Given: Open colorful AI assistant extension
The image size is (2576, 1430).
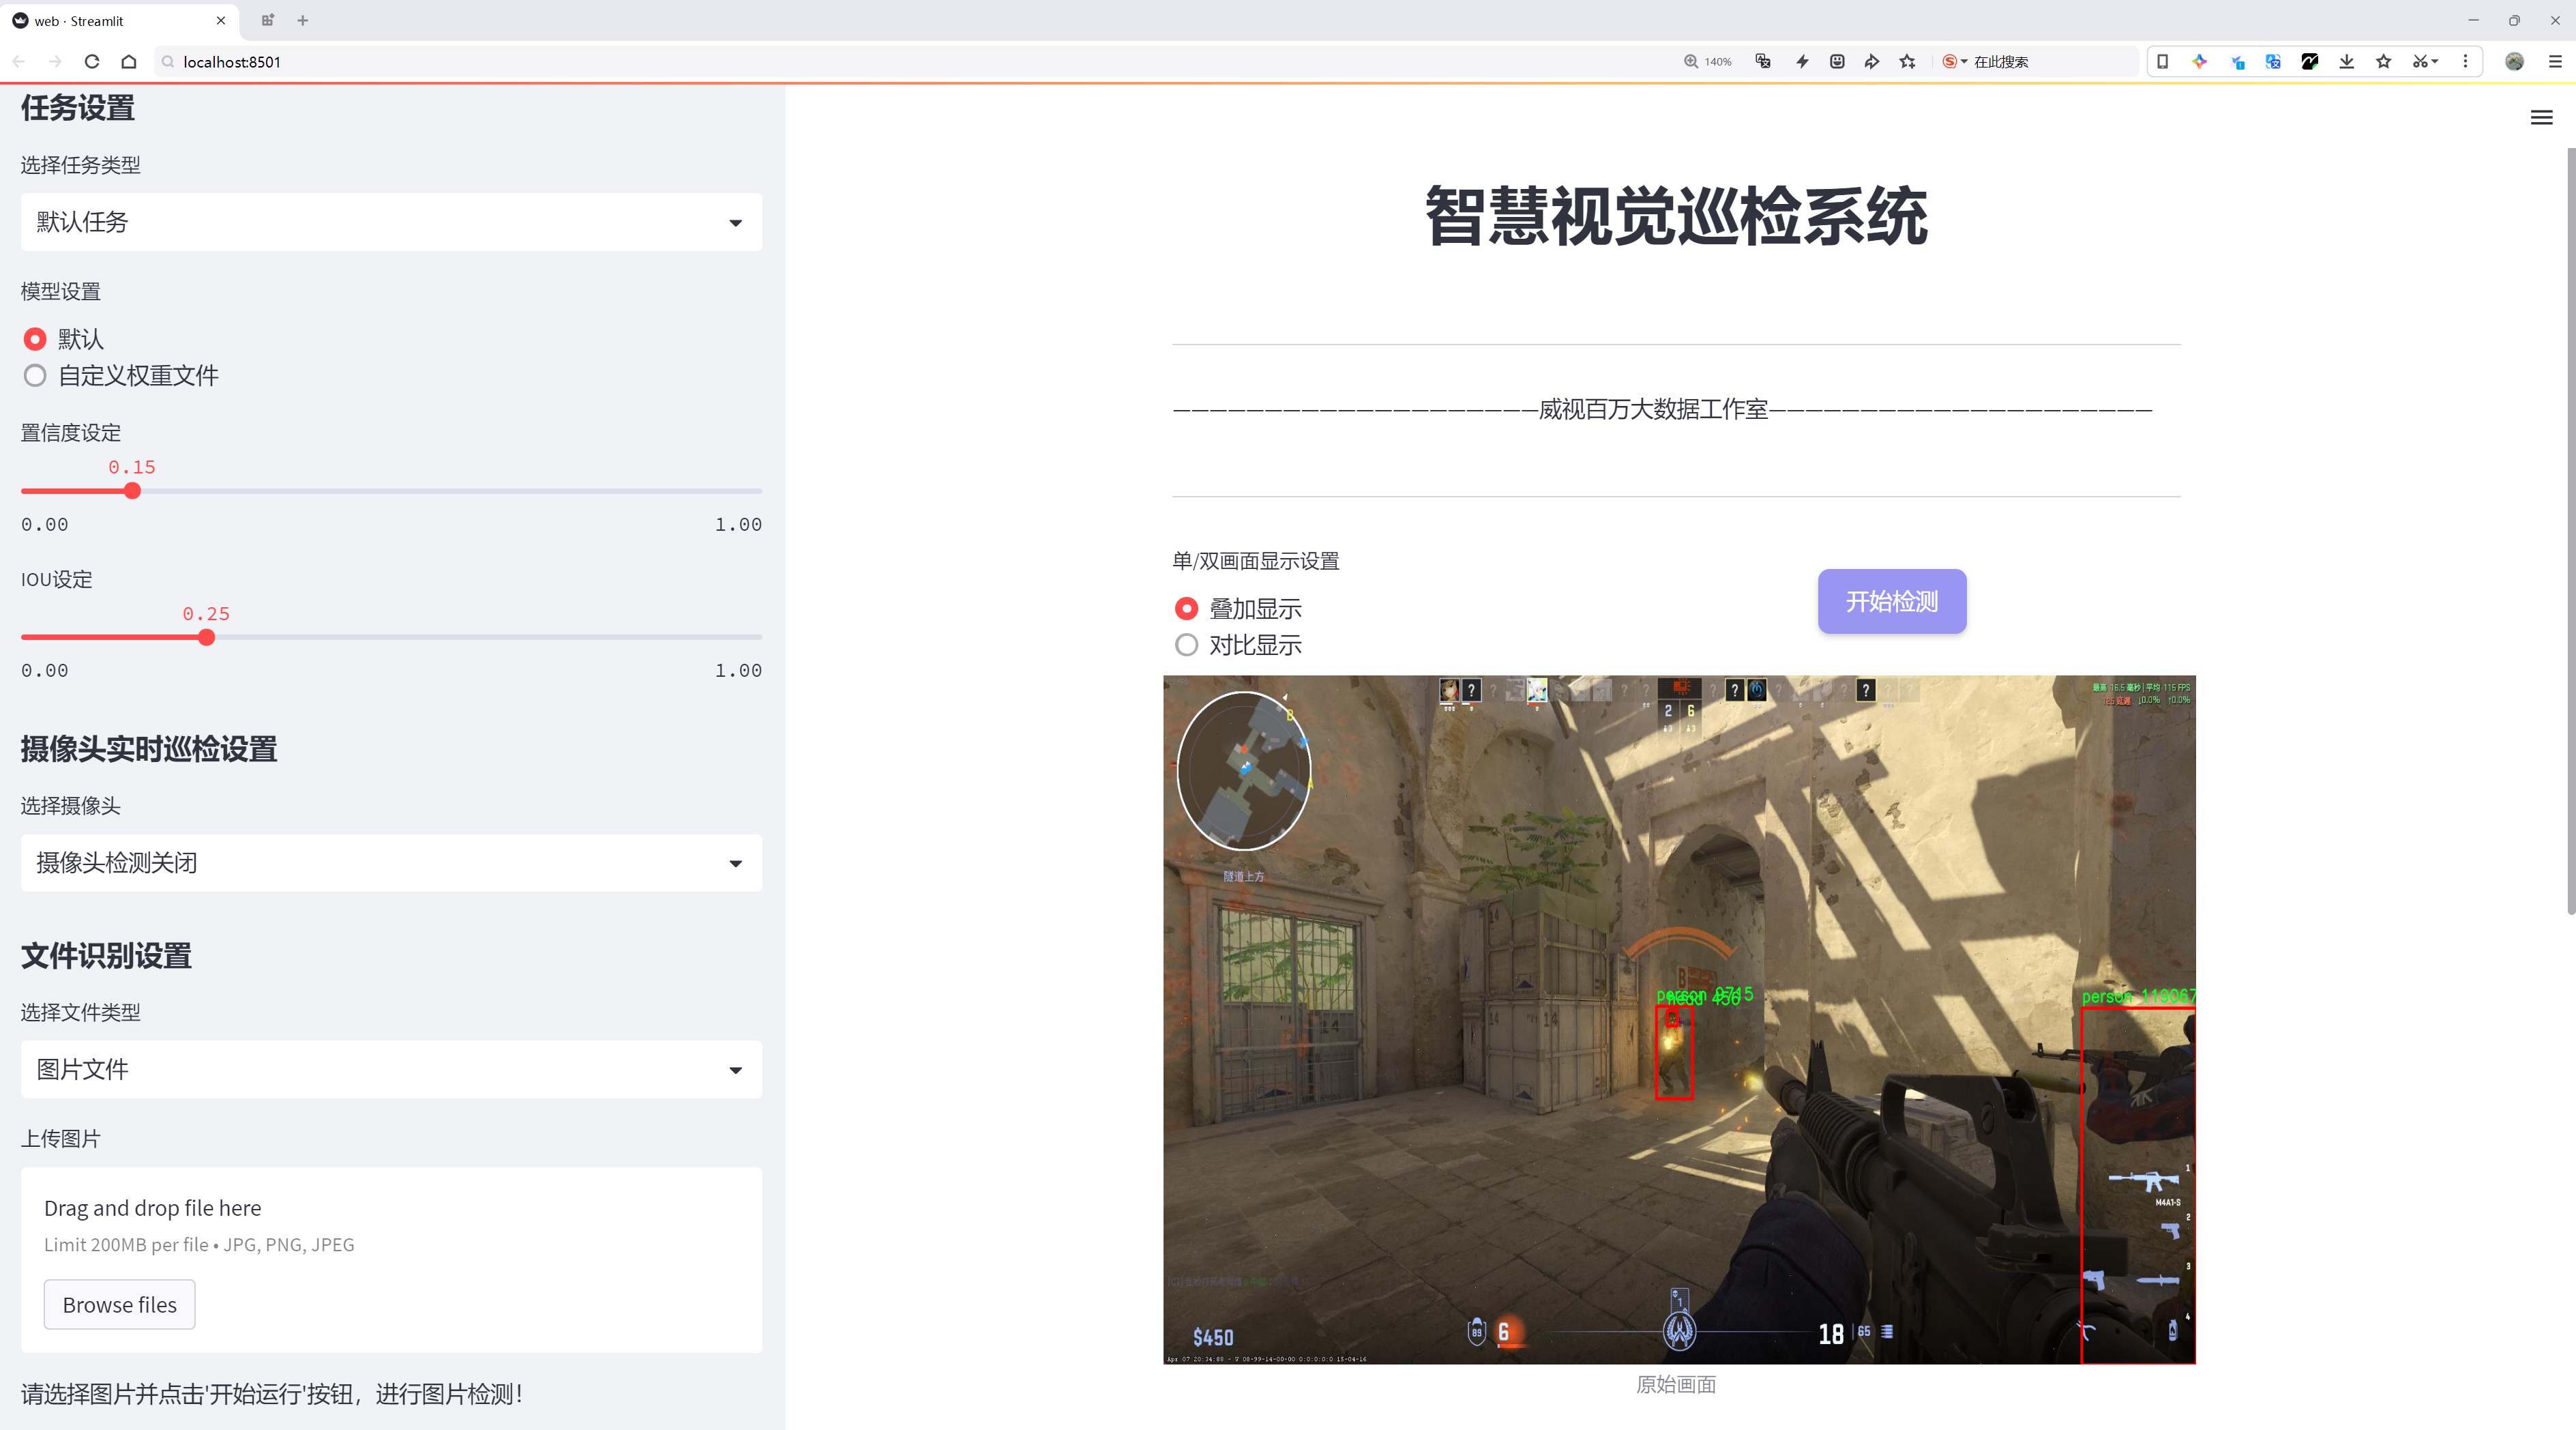Looking at the screenshot, I should pos(2199,61).
